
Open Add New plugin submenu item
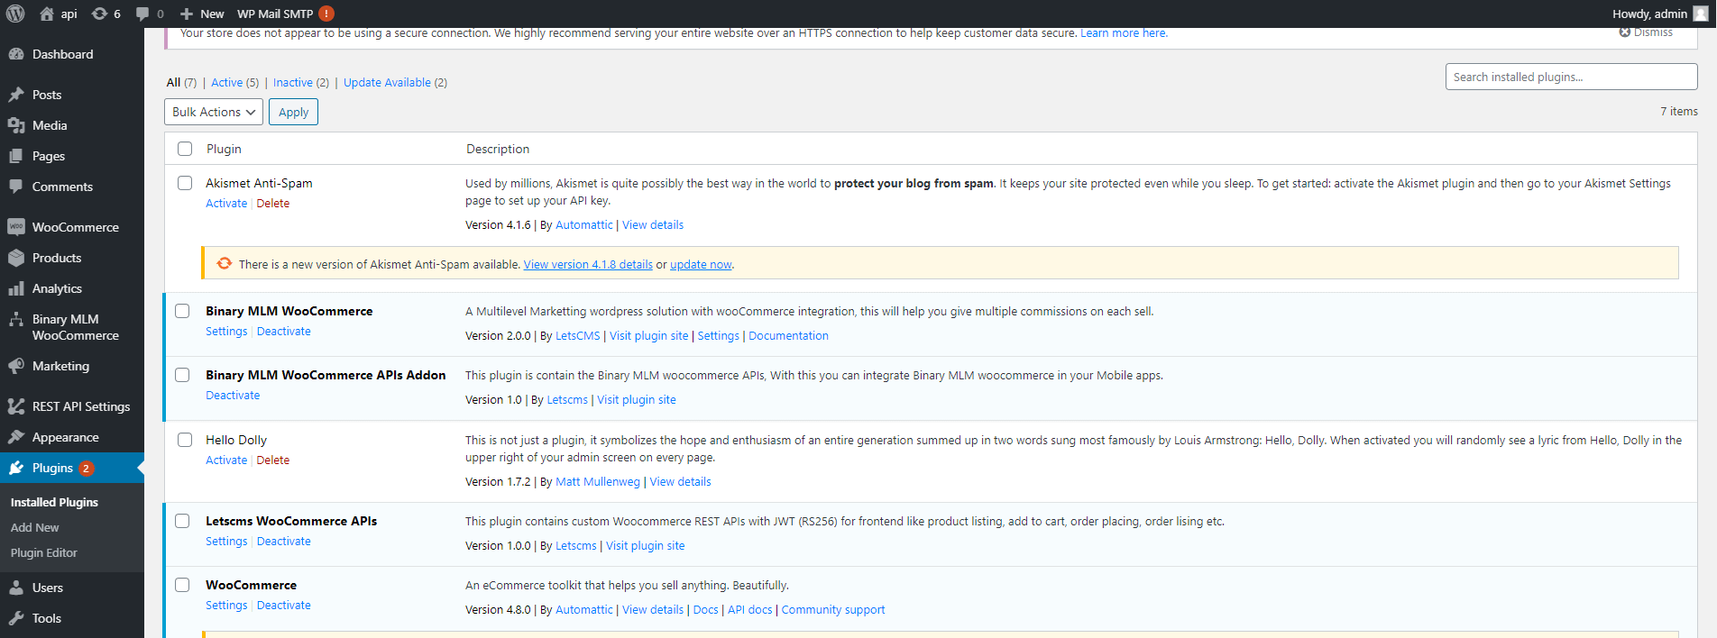point(34,527)
